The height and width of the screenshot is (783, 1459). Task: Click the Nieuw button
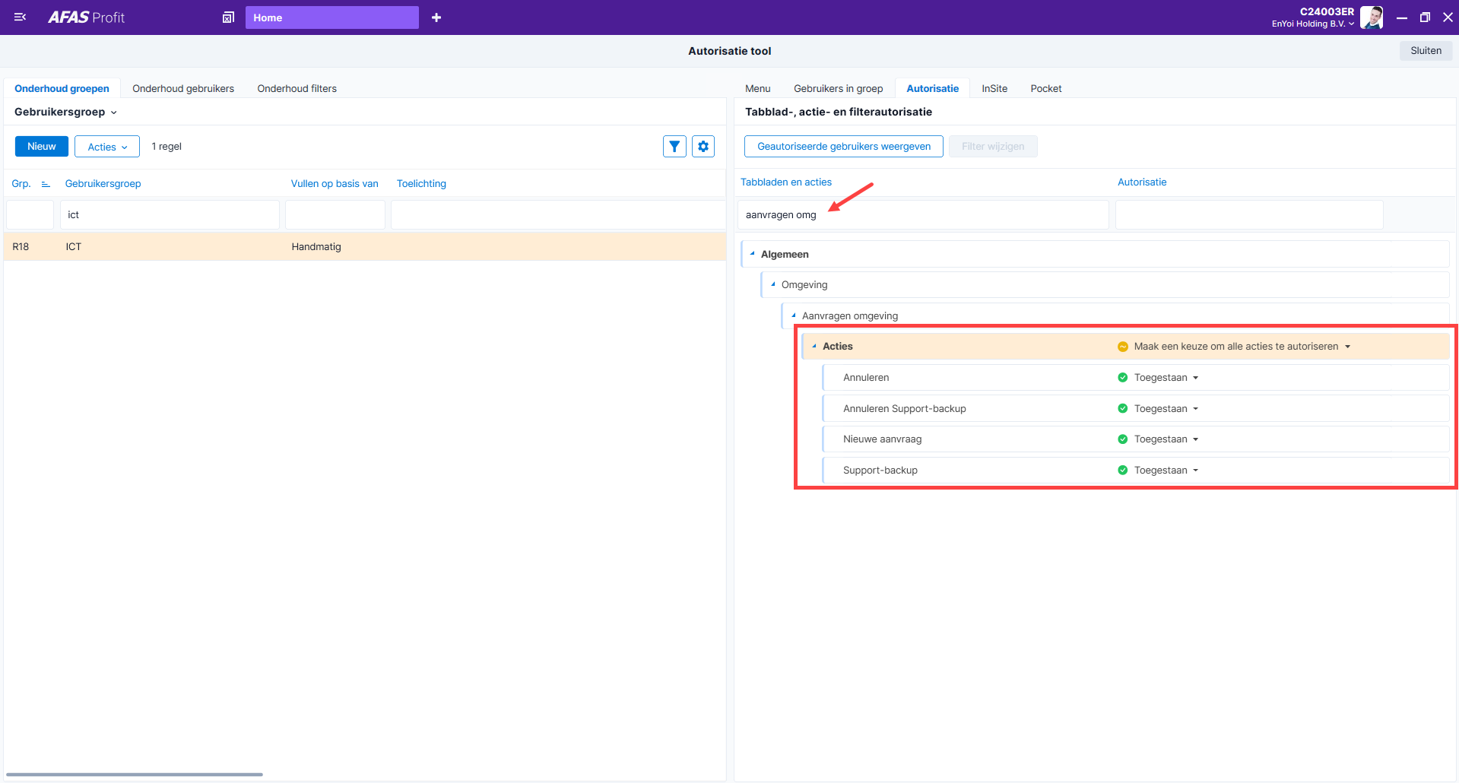(42, 147)
